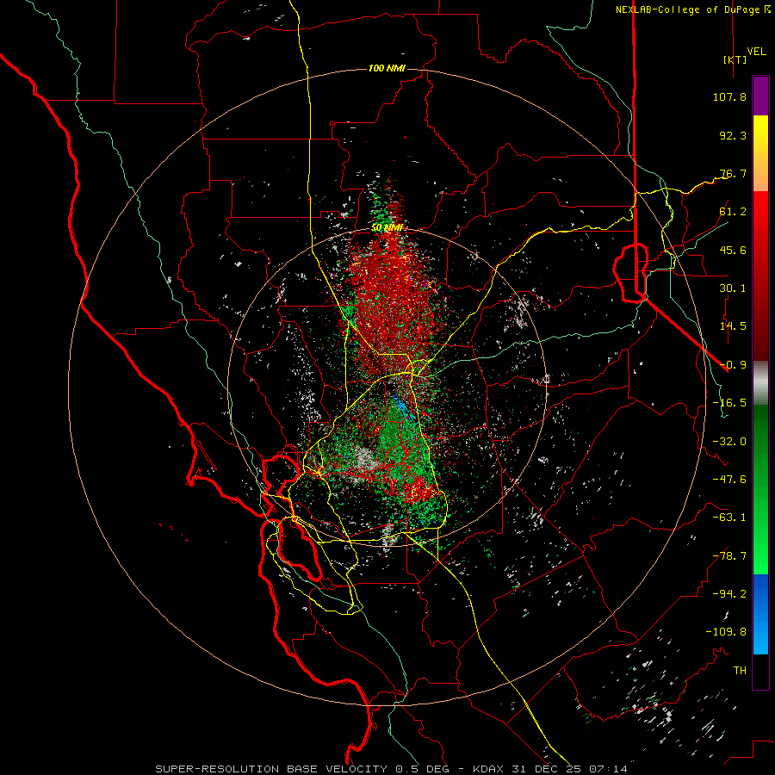775x775 pixels.
Task: Click the -47.6 velocity scale value
Action: tap(729, 480)
